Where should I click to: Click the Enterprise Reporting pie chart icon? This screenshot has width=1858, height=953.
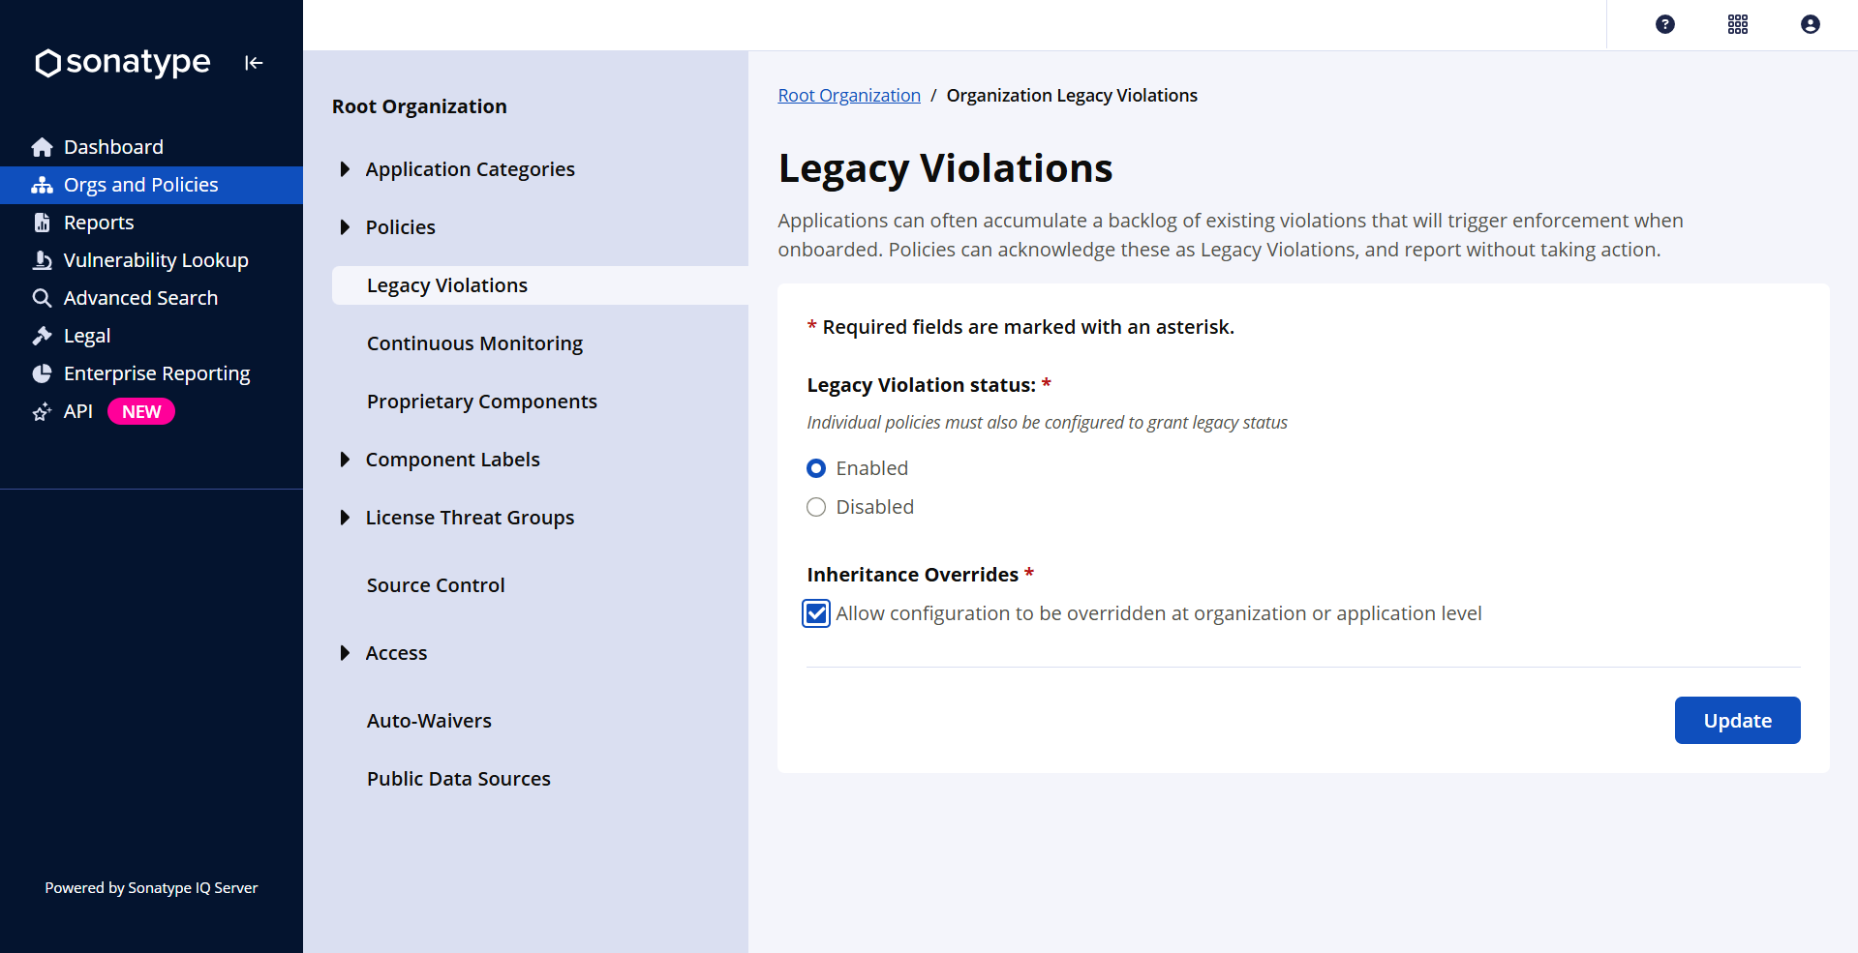pos(42,373)
